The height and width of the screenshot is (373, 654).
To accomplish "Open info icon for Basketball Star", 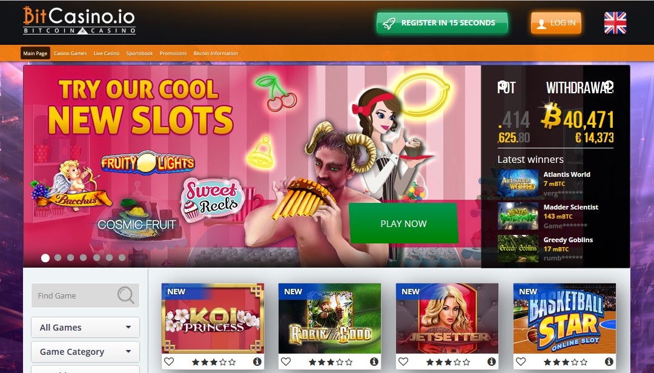I will 609,361.
